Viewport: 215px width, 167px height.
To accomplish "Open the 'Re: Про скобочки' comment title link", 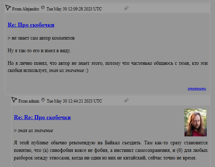I will (31, 25).
